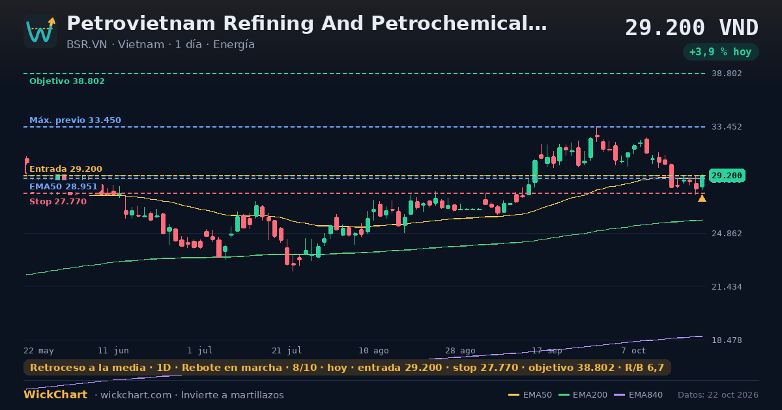Click the 21.434 price axis value

[x=727, y=286]
